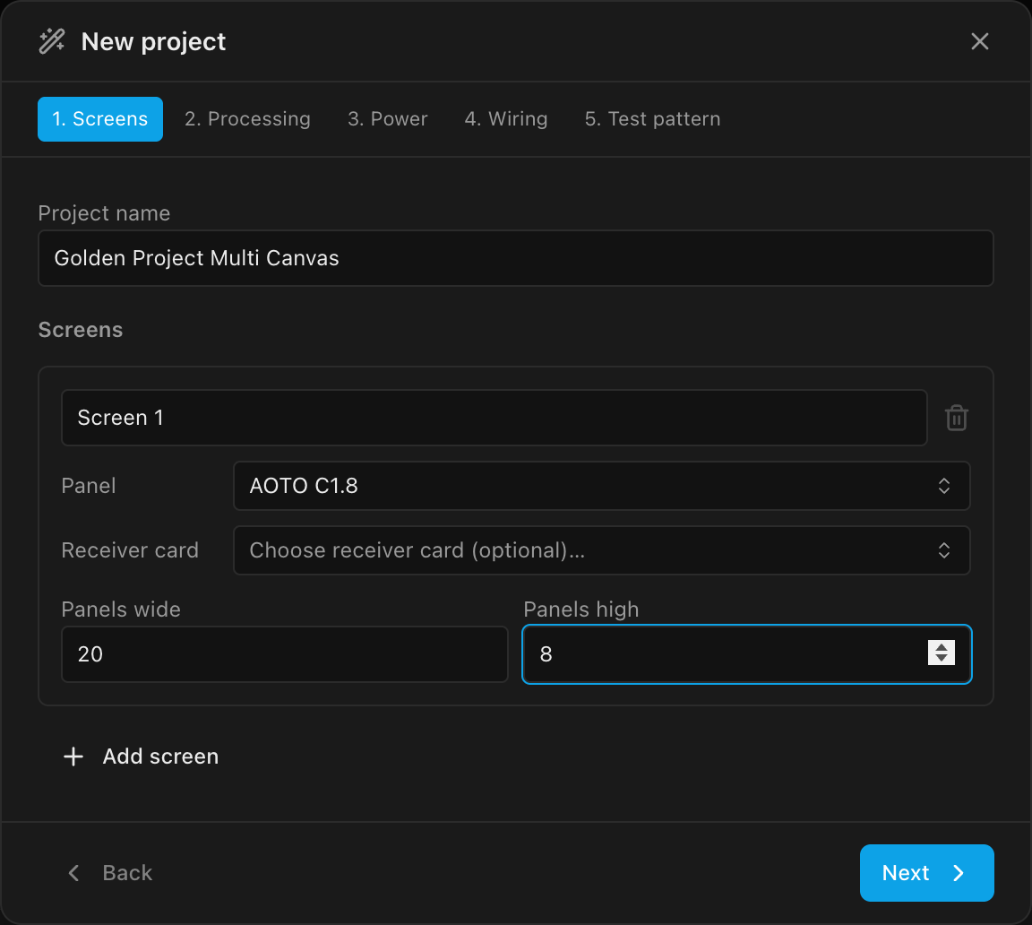Viewport: 1032px width, 925px height.
Task: Decrease Panels high with the down arrow
Action: pos(942,659)
